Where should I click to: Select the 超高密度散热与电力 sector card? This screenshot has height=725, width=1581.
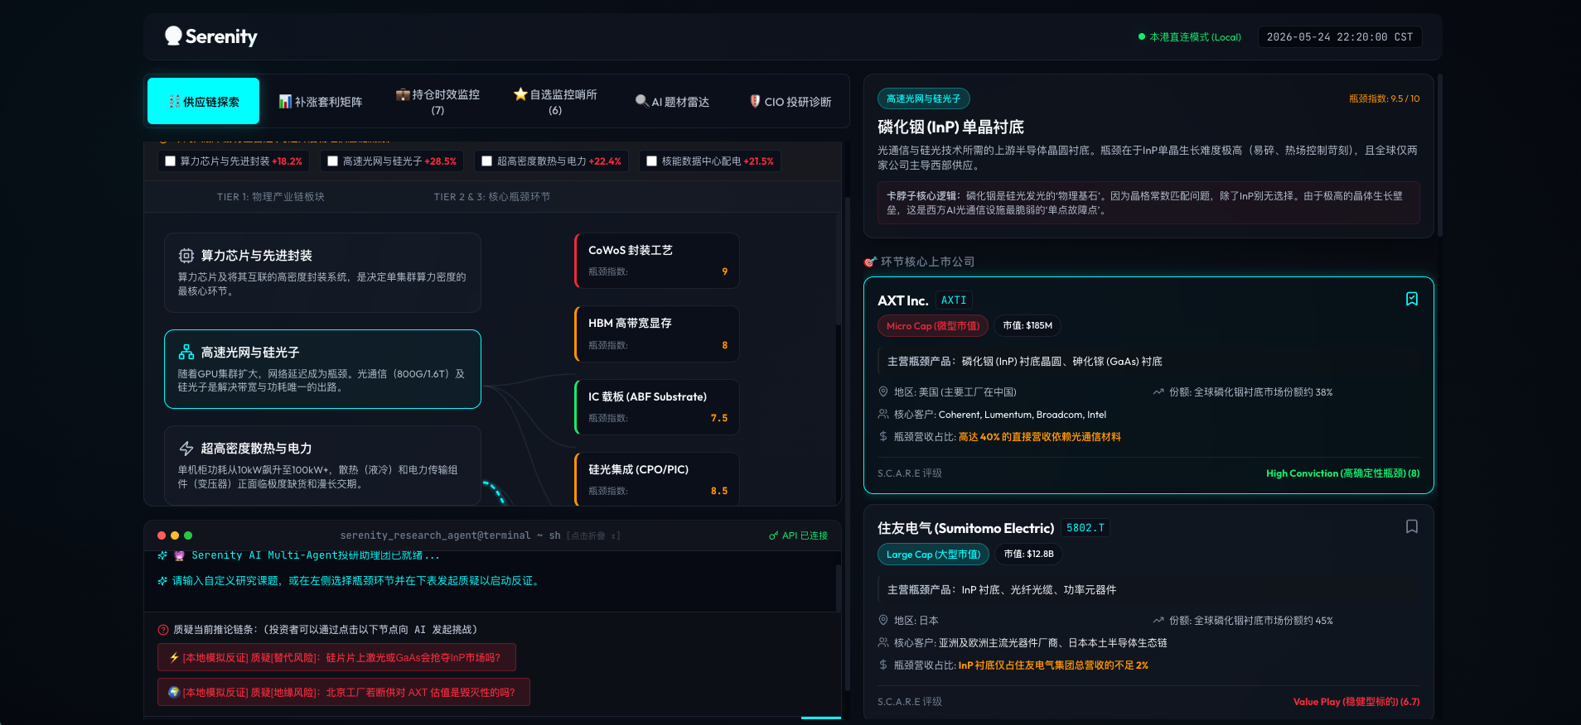pos(322,465)
